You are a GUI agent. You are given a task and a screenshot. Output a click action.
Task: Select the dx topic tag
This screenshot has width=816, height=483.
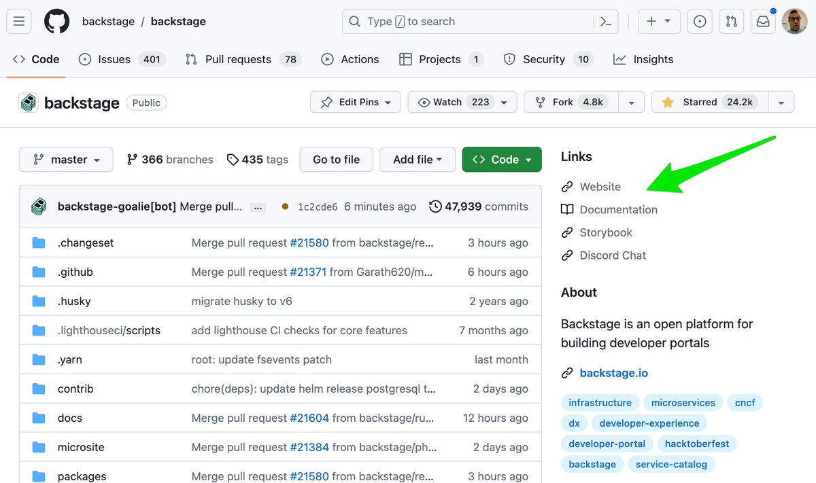pyautogui.click(x=574, y=423)
